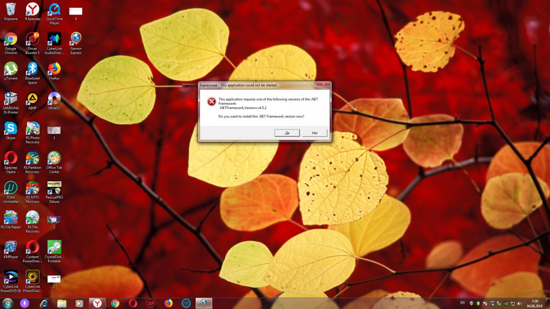Open the AIMP player shortcut
The height and width of the screenshot is (309, 550).
point(32,98)
